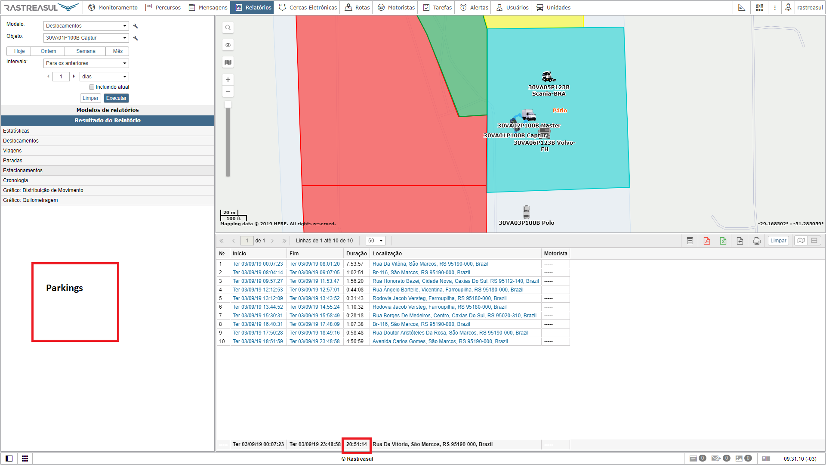Click the map search magnifier icon
The width and height of the screenshot is (826, 465).
click(228, 28)
